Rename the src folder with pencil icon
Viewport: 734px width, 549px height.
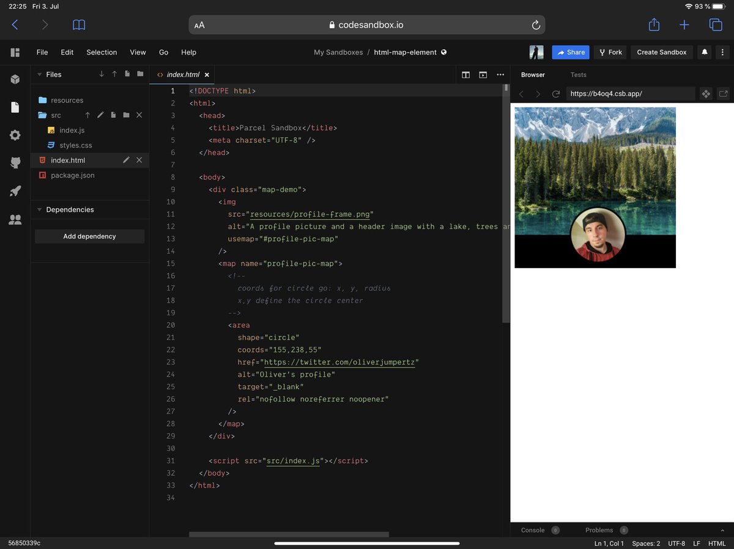(x=100, y=115)
